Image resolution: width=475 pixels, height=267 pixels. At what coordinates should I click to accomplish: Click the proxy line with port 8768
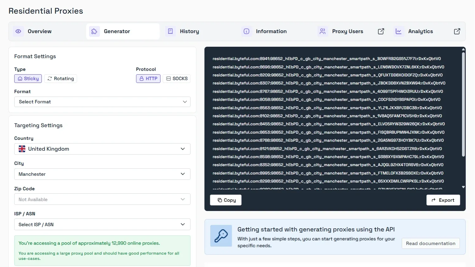328,140
